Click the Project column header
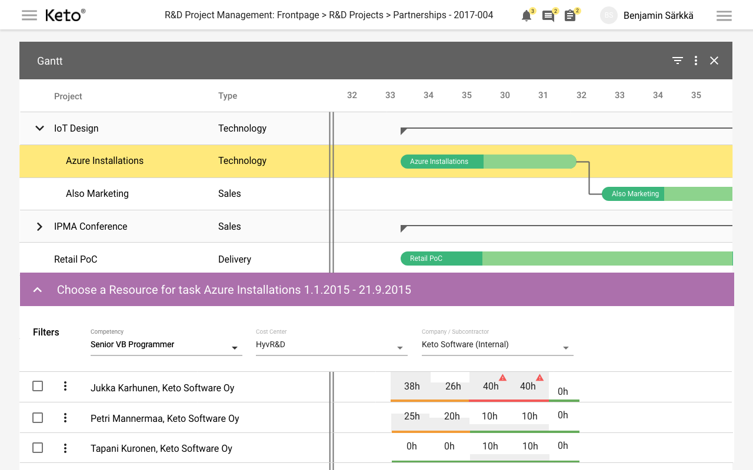Screen dimensions: 753x470 (68, 96)
